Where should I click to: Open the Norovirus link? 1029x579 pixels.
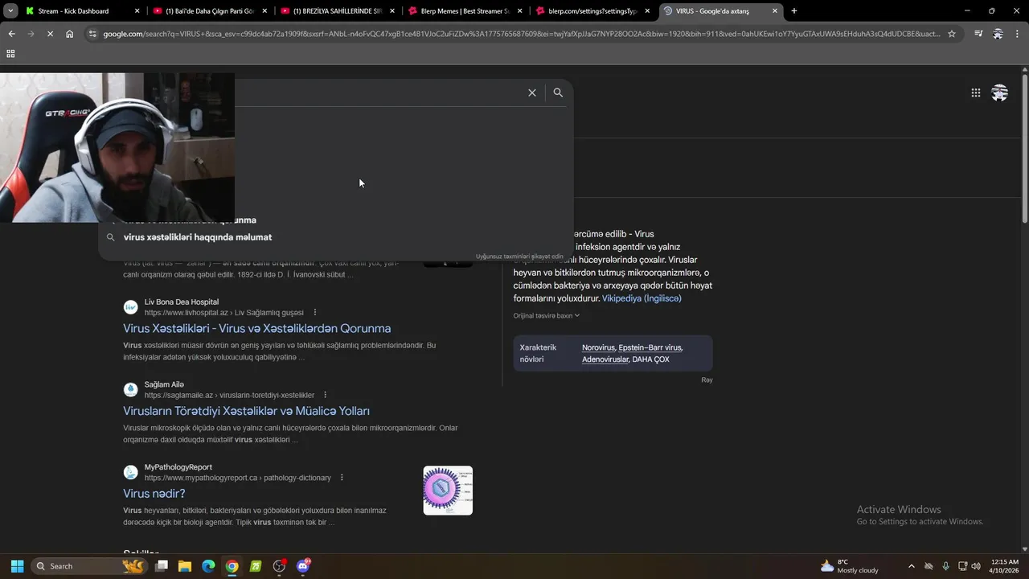pyautogui.click(x=598, y=347)
